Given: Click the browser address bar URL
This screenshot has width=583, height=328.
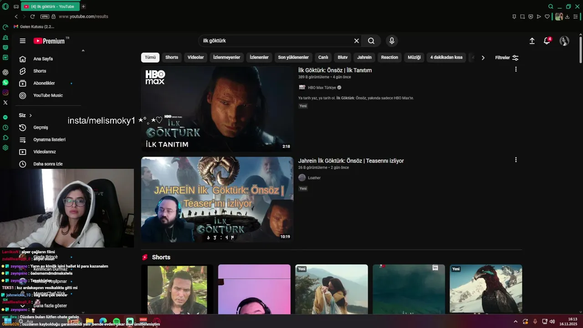Looking at the screenshot, I should coord(83,16).
